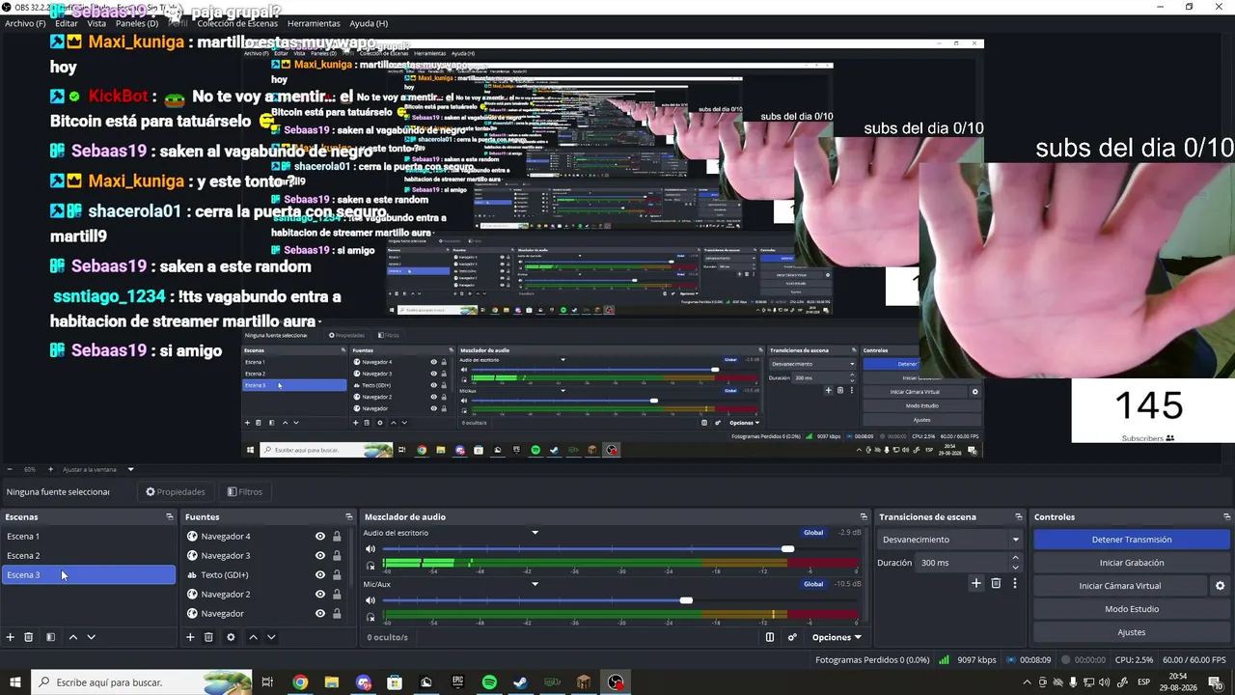
Task: Lock the Navegador 3 source
Action: 337,556
